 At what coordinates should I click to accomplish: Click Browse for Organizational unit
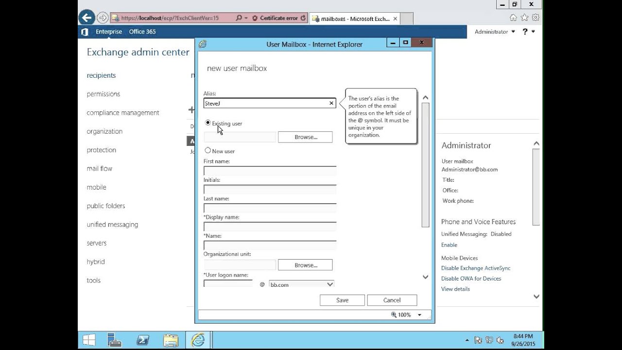pos(305,265)
